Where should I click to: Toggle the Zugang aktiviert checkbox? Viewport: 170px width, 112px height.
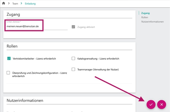point(73,27)
